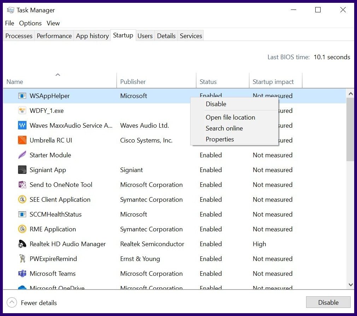357x316 pixels.
Task: Select the Microsoft Teams row name
Action: click(x=53, y=274)
